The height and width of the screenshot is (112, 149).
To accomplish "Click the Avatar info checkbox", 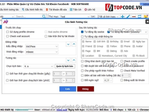I will pos(134,46).
